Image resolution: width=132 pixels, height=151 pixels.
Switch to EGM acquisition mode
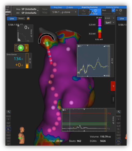pos(84,12)
